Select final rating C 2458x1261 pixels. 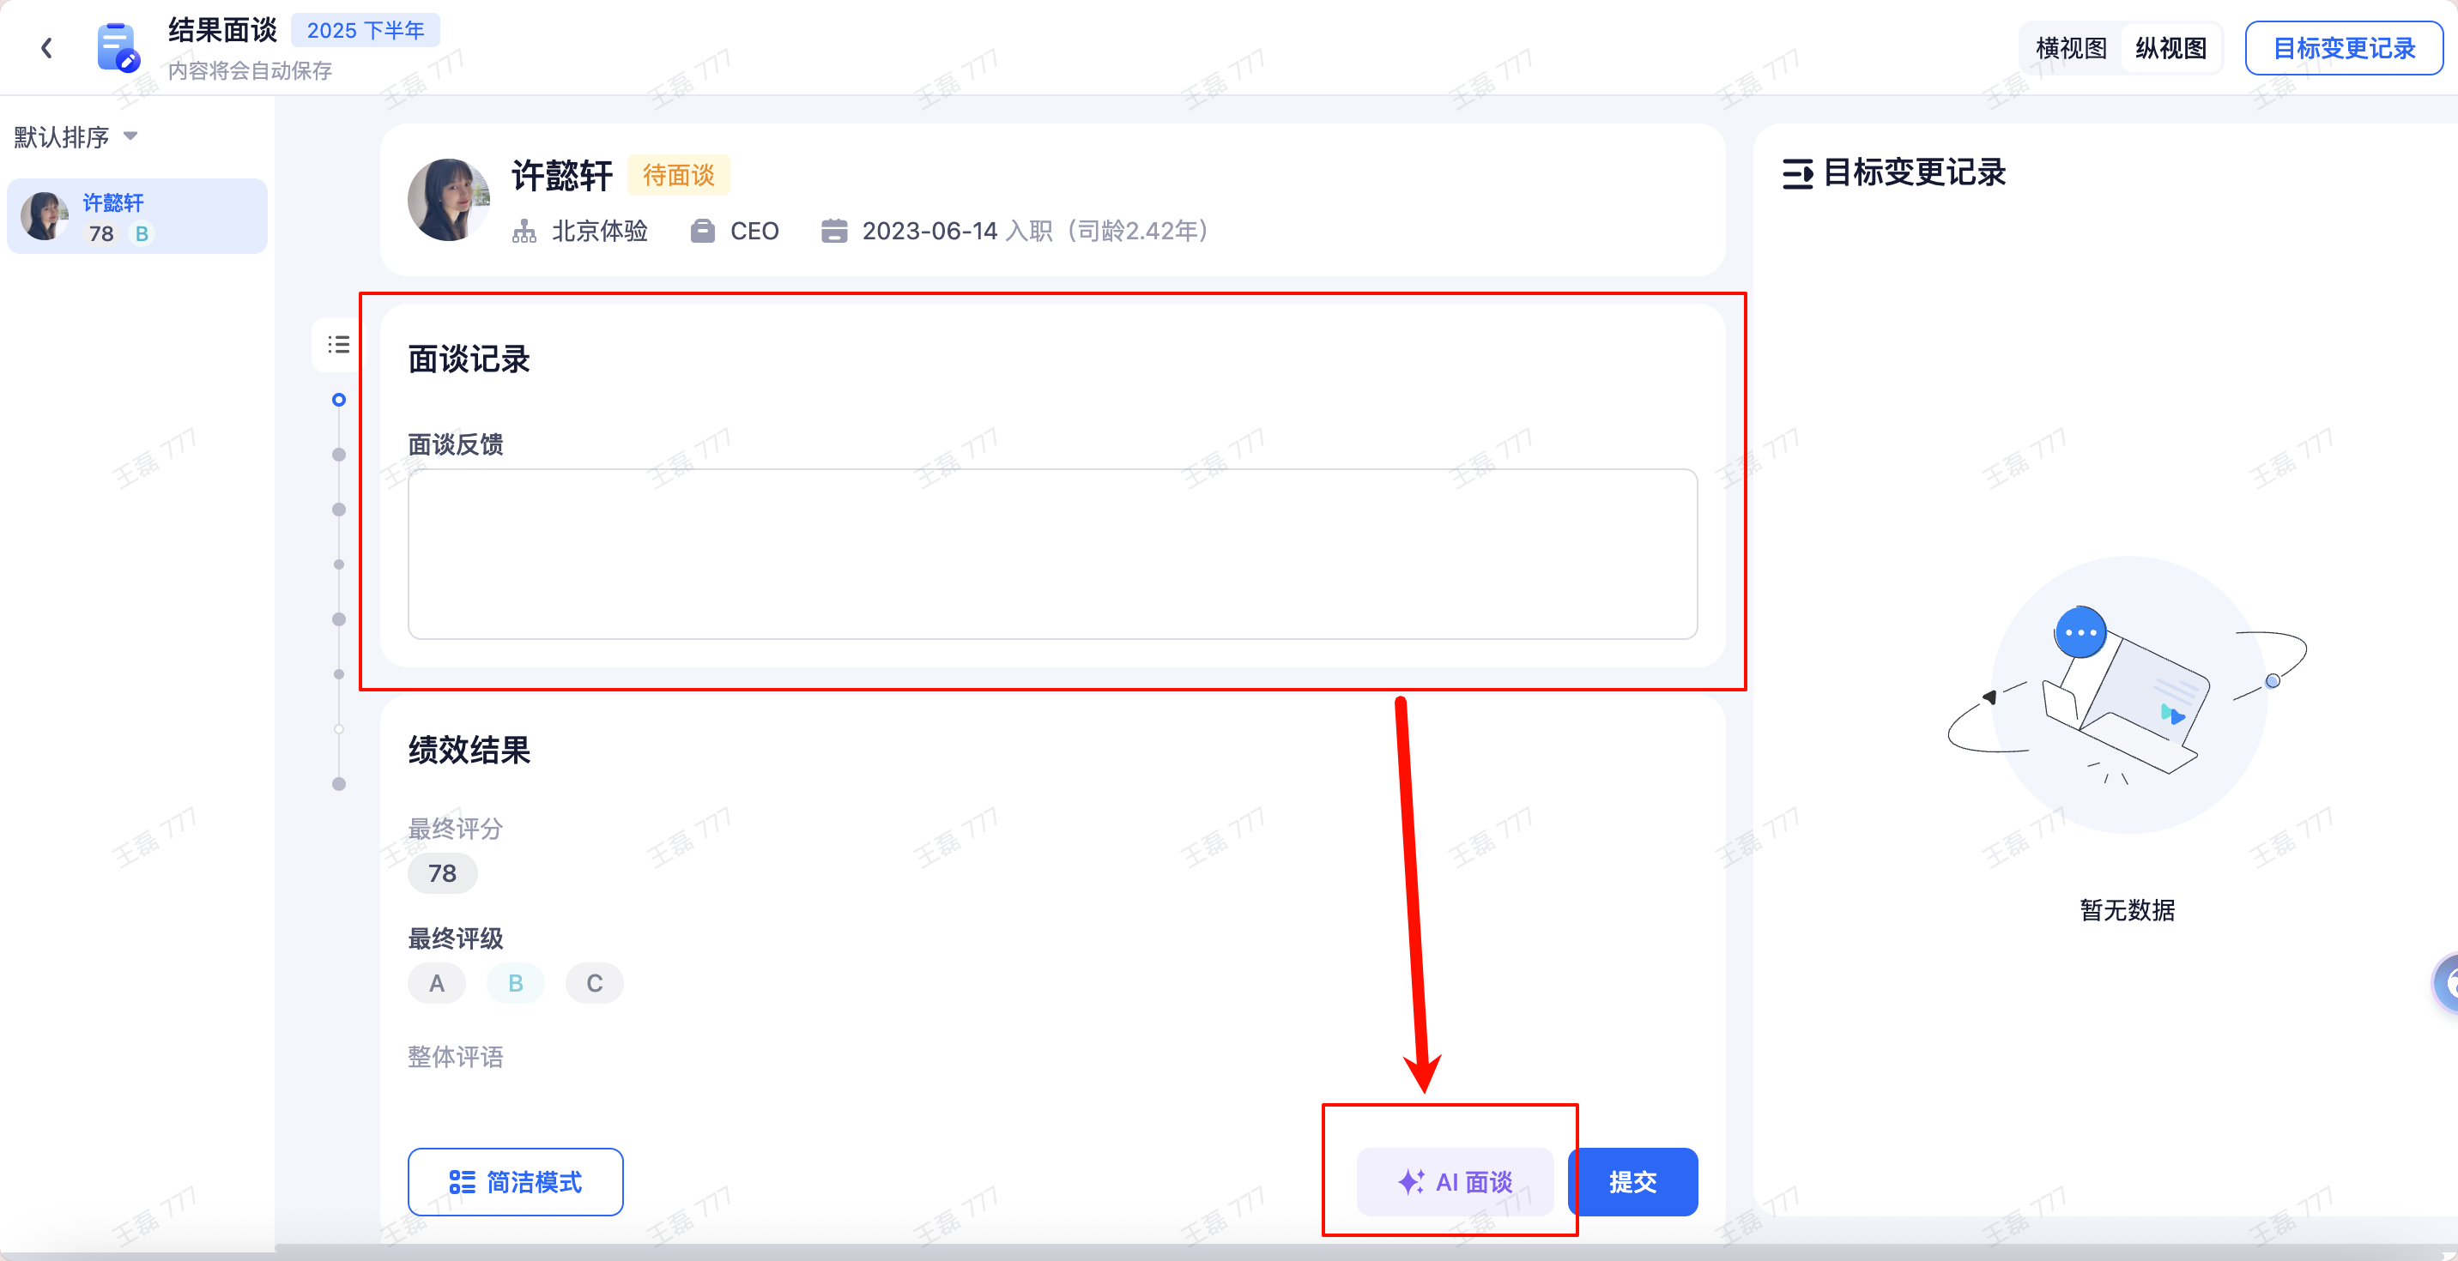(x=595, y=983)
